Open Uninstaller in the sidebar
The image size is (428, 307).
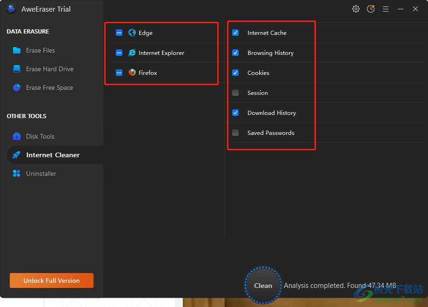pyautogui.click(x=55, y=174)
